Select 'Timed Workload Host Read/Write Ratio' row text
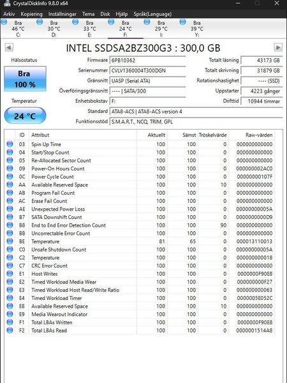The image size is (287, 383). pyautogui.click(x=75, y=290)
